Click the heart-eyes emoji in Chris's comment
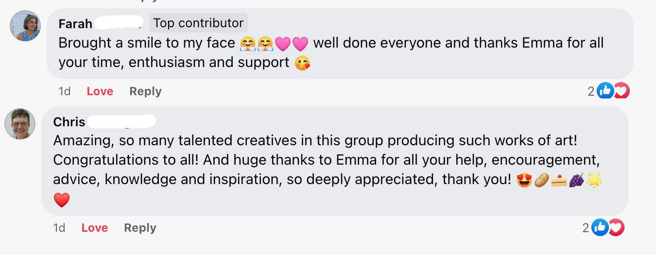The height and width of the screenshot is (255, 656). (524, 181)
